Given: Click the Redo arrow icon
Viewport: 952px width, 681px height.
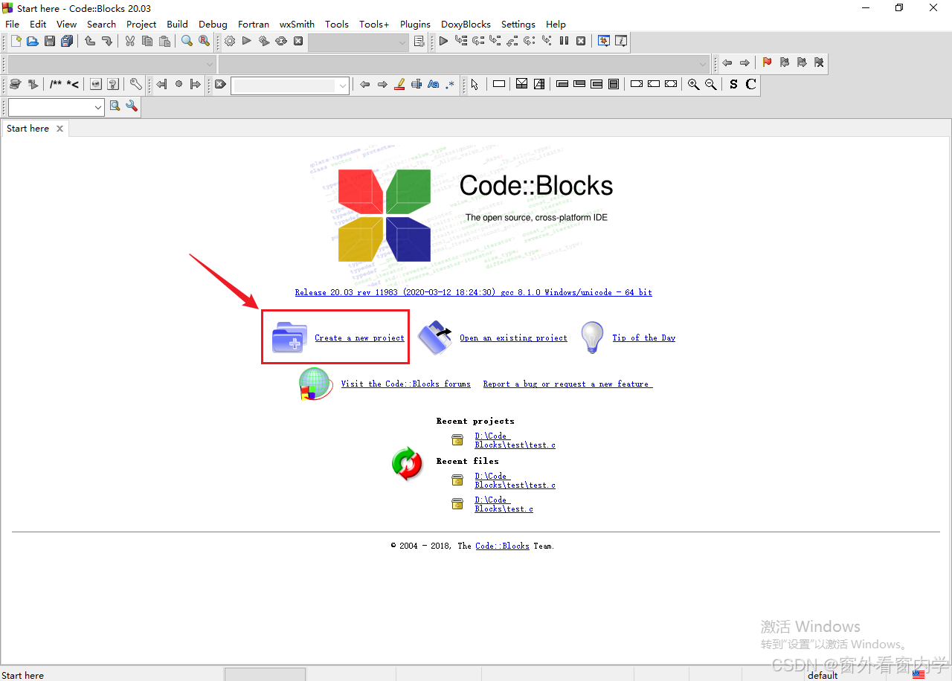Looking at the screenshot, I should click(x=107, y=42).
